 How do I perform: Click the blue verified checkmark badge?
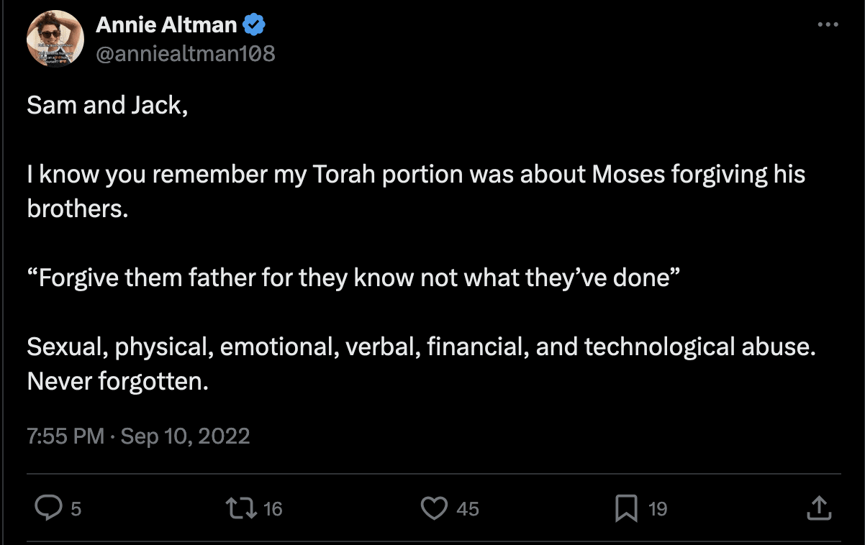pyautogui.click(x=253, y=25)
